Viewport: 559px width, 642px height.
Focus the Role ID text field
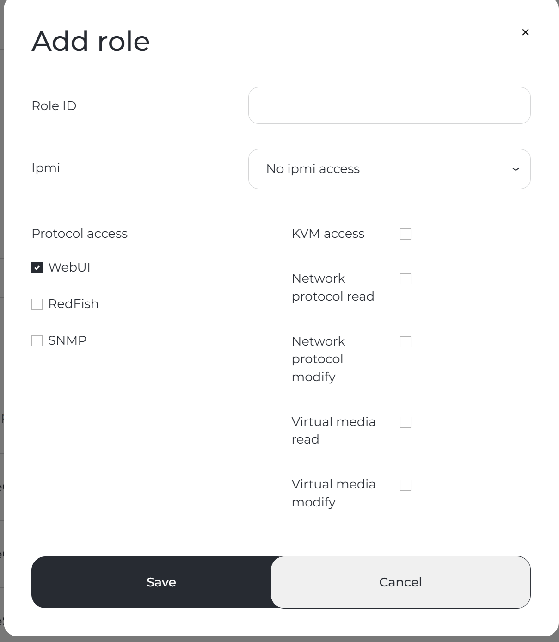[x=389, y=105]
